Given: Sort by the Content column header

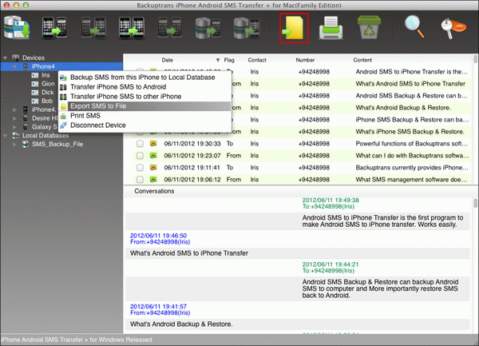Looking at the screenshot, I should (362, 60).
